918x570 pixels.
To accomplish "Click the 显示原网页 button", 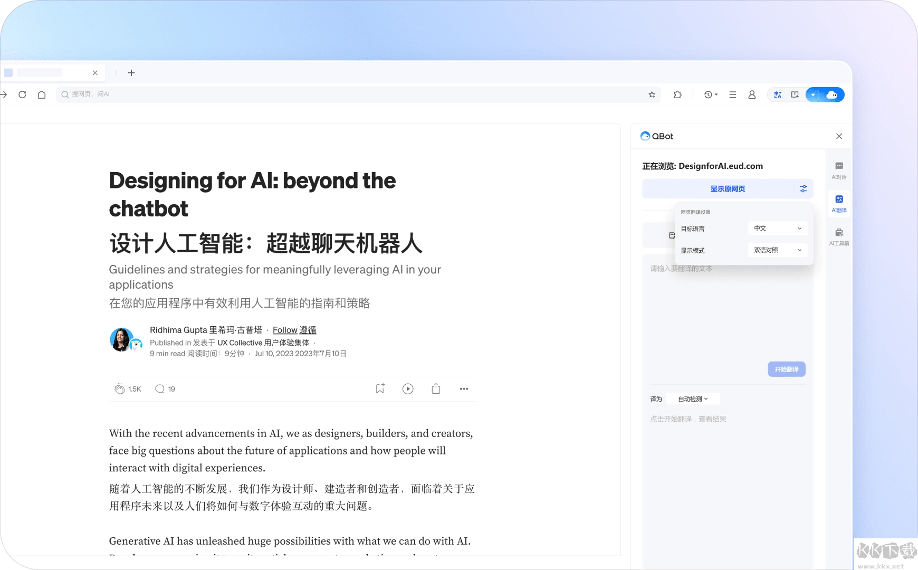I will [727, 189].
